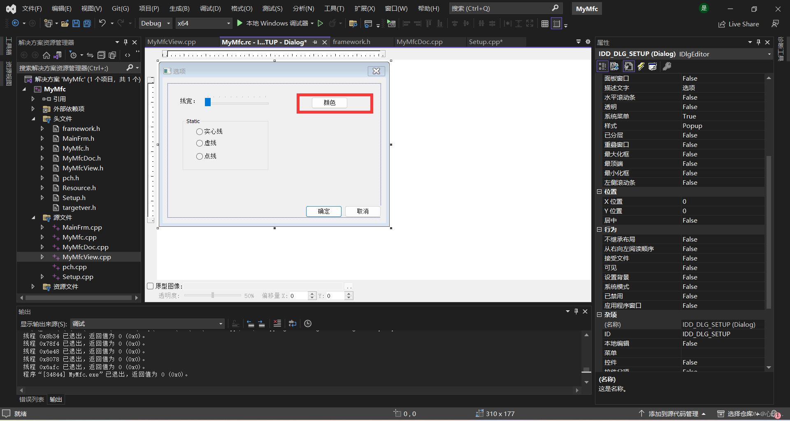This screenshot has height=421, width=790.
Task: Click the Property Pages wrench icon
Action: (x=667, y=66)
